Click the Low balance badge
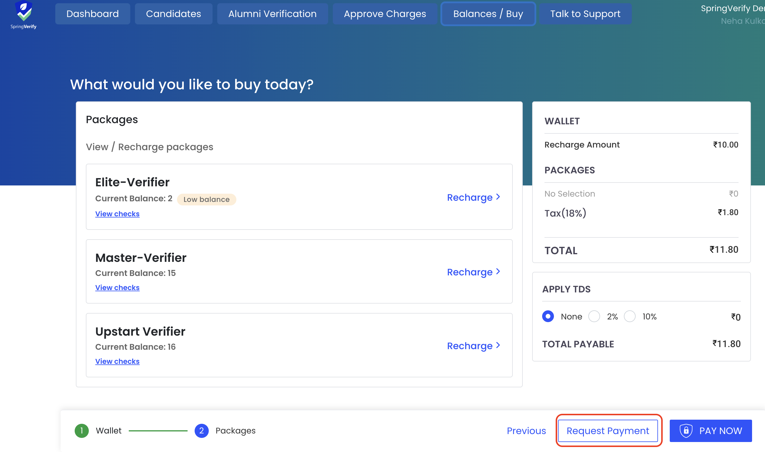This screenshot has height=452, width=765. [x=206, y=200]
